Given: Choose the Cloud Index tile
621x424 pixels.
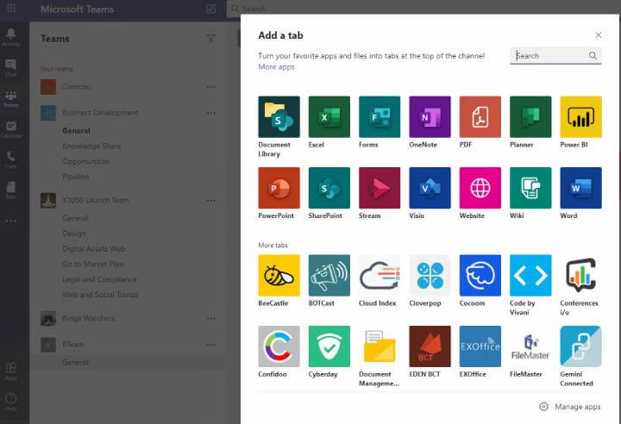Looking at the screenshot, I should click(379, 275).
